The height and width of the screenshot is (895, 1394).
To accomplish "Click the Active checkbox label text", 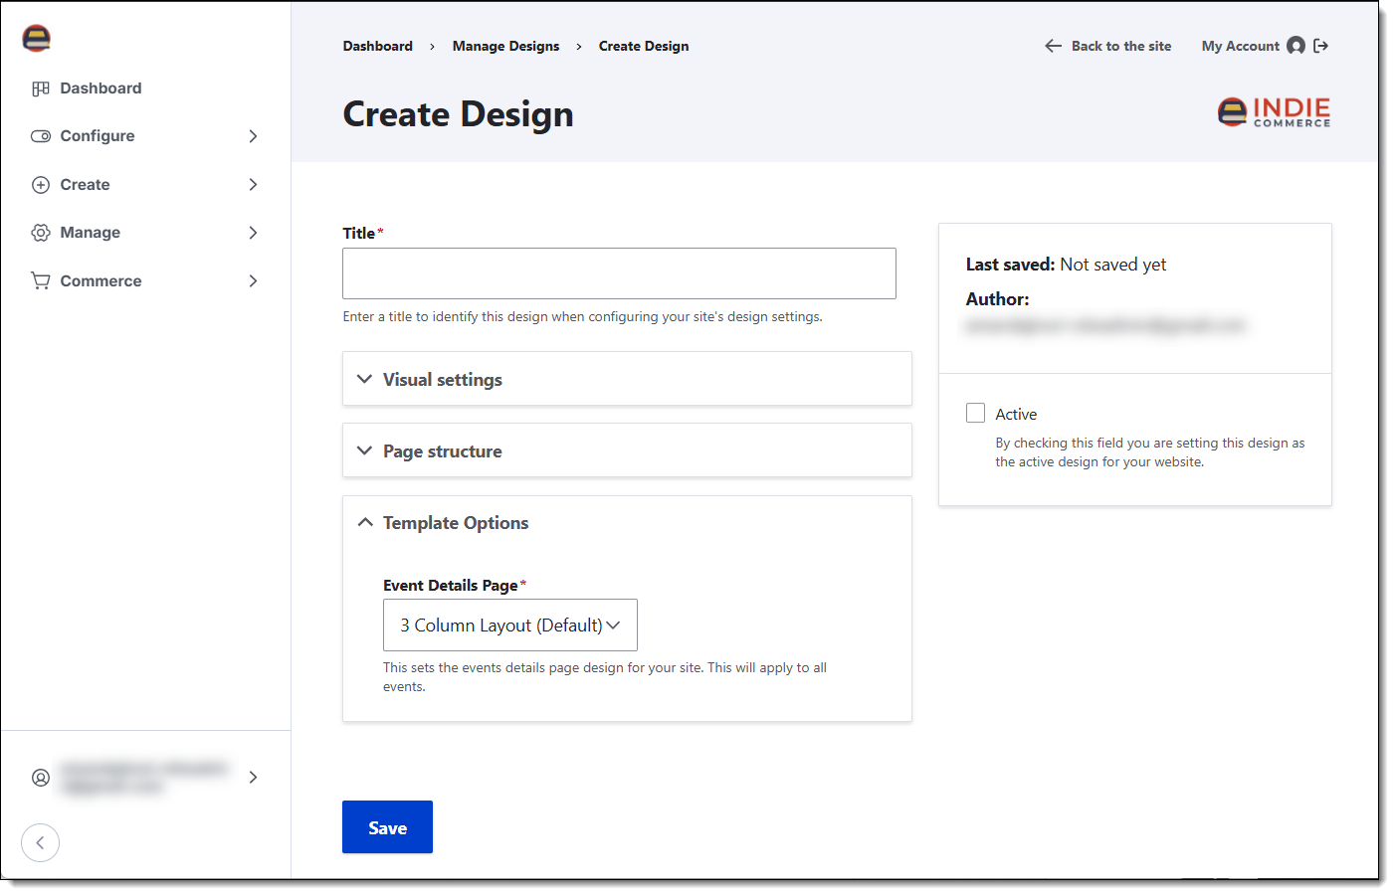I will (x=1016, y=414).
